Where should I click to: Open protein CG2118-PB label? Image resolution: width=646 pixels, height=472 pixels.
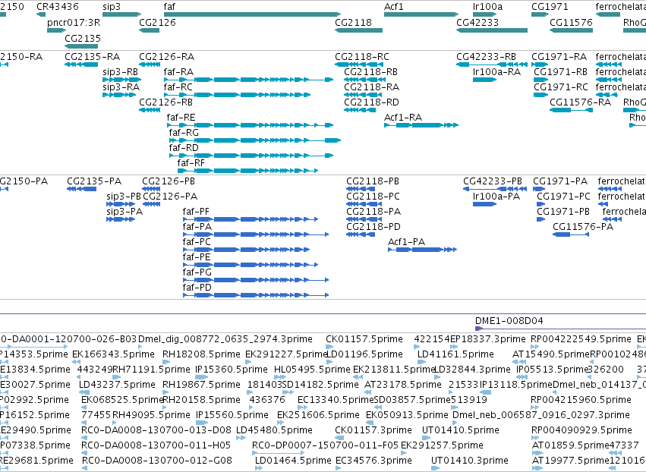pos(373,181)
